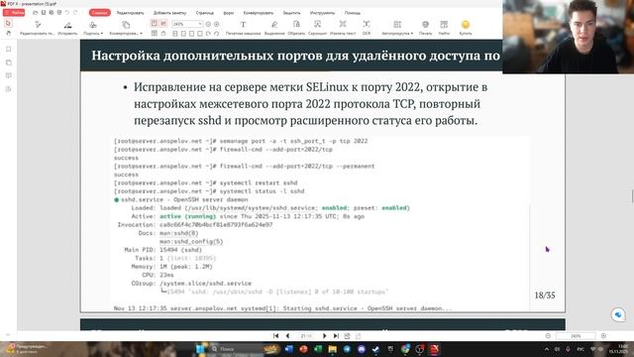Open File Explorer from the taskbar
Screen dimensions: 634x357
pyautogui.click(x=333, y=349)
